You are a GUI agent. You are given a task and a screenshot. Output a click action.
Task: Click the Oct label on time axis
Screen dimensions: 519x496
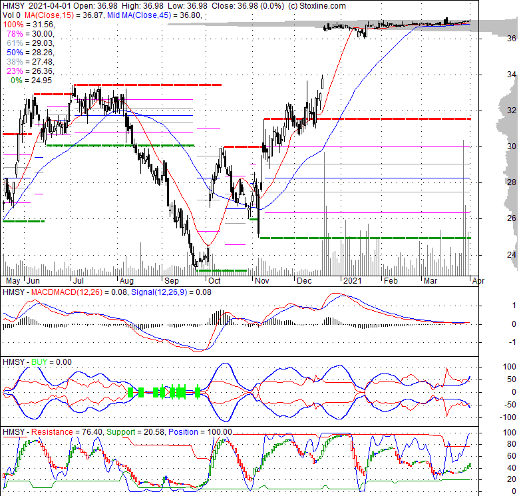pyautogui.click(x=214, y=281)
